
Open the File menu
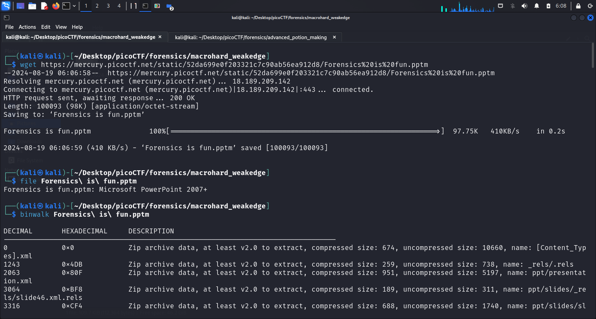9,27
